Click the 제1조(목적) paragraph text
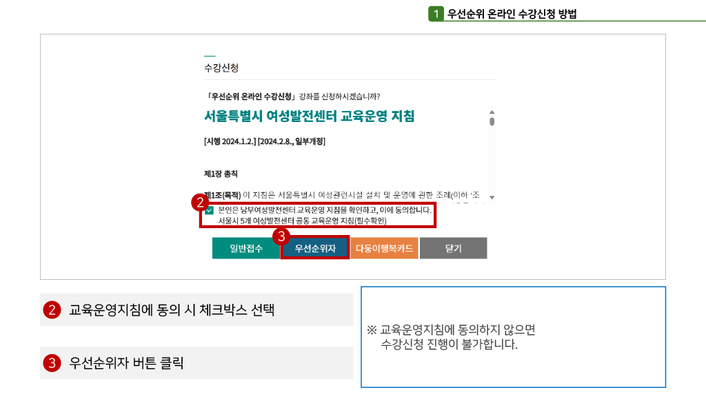Viewport: 706px width, 397px height. [x=342, y=195]
